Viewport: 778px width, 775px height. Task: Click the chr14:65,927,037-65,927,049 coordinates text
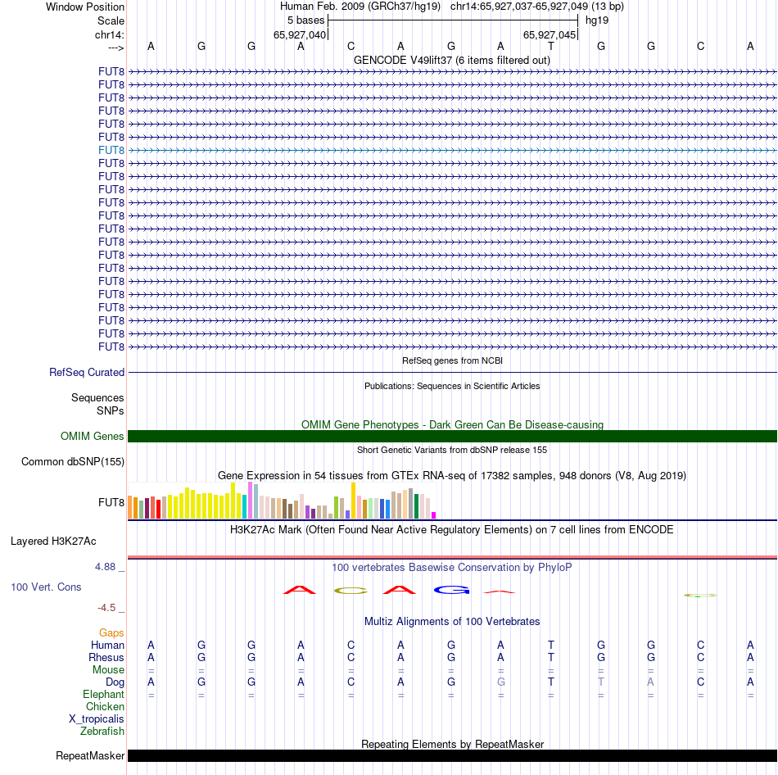[519, 7]
